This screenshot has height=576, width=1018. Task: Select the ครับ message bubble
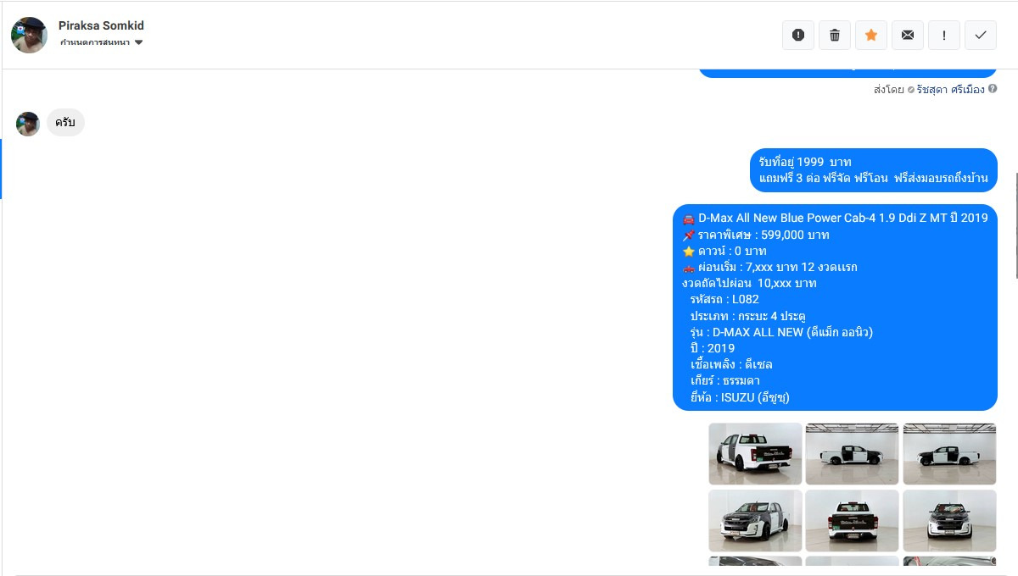click(65, 123)
